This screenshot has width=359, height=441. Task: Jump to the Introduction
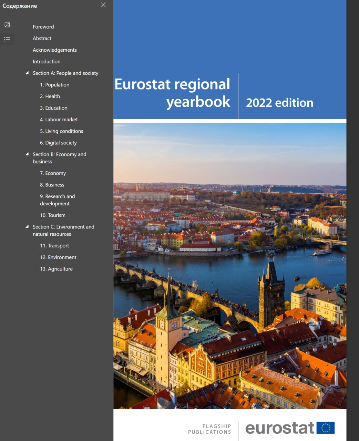point(47,61)
